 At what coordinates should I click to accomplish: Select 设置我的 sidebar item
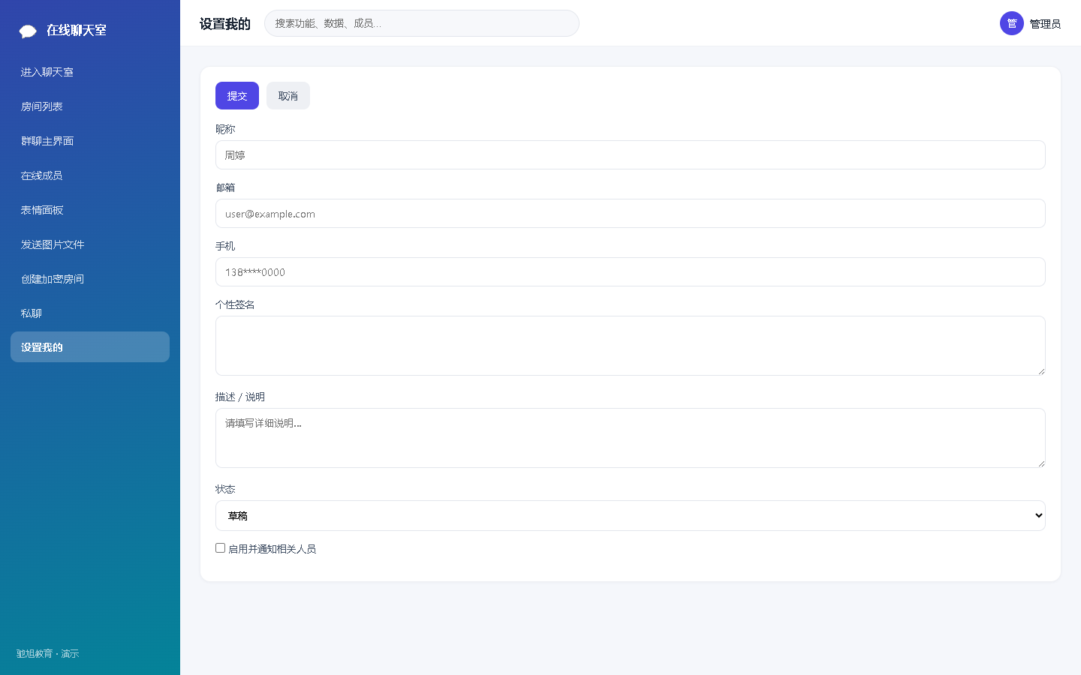(90, 347)
